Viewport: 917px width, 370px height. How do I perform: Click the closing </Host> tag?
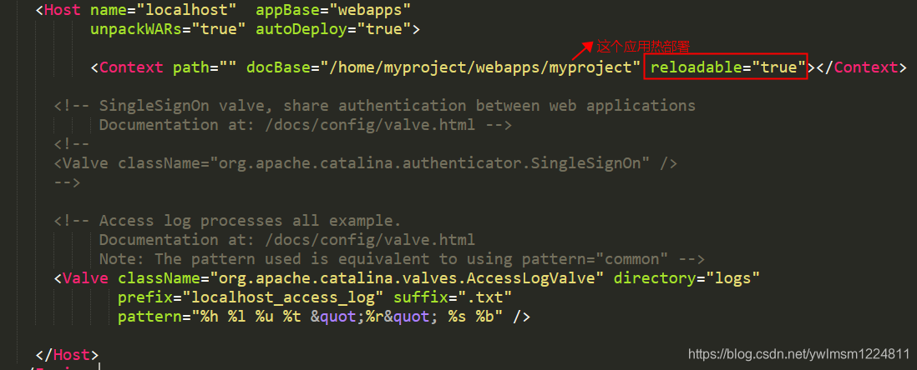tap(68, 354)
